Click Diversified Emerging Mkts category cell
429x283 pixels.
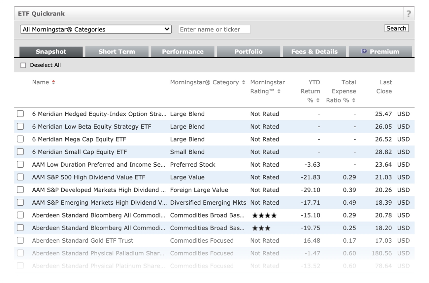[208, 203]
